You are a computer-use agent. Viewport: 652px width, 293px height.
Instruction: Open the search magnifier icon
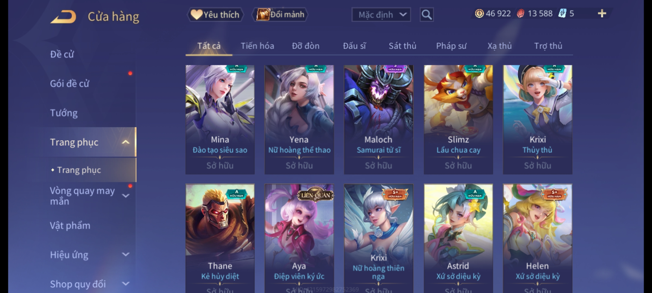(x=427, y=15)
